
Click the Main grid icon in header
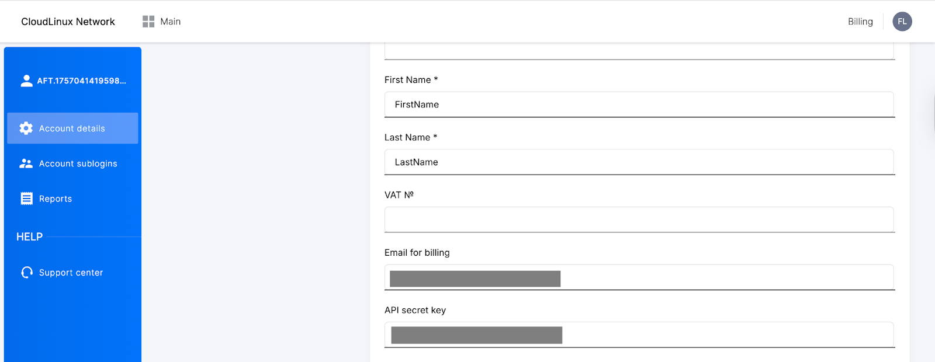point(148,22)
